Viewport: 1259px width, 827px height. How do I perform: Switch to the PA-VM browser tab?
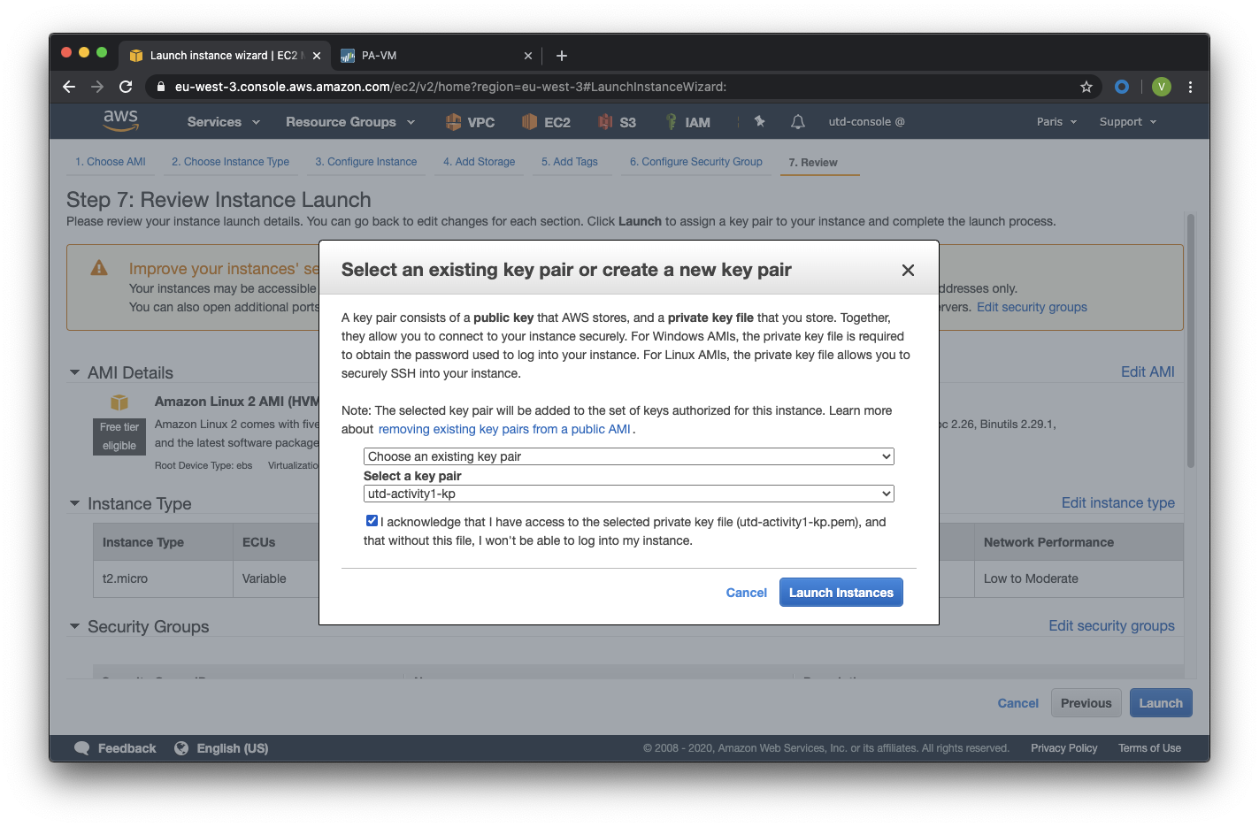point(435,56)
